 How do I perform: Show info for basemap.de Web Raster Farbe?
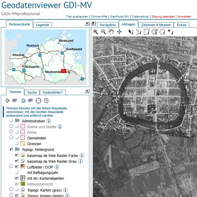[x=82, y=155]
